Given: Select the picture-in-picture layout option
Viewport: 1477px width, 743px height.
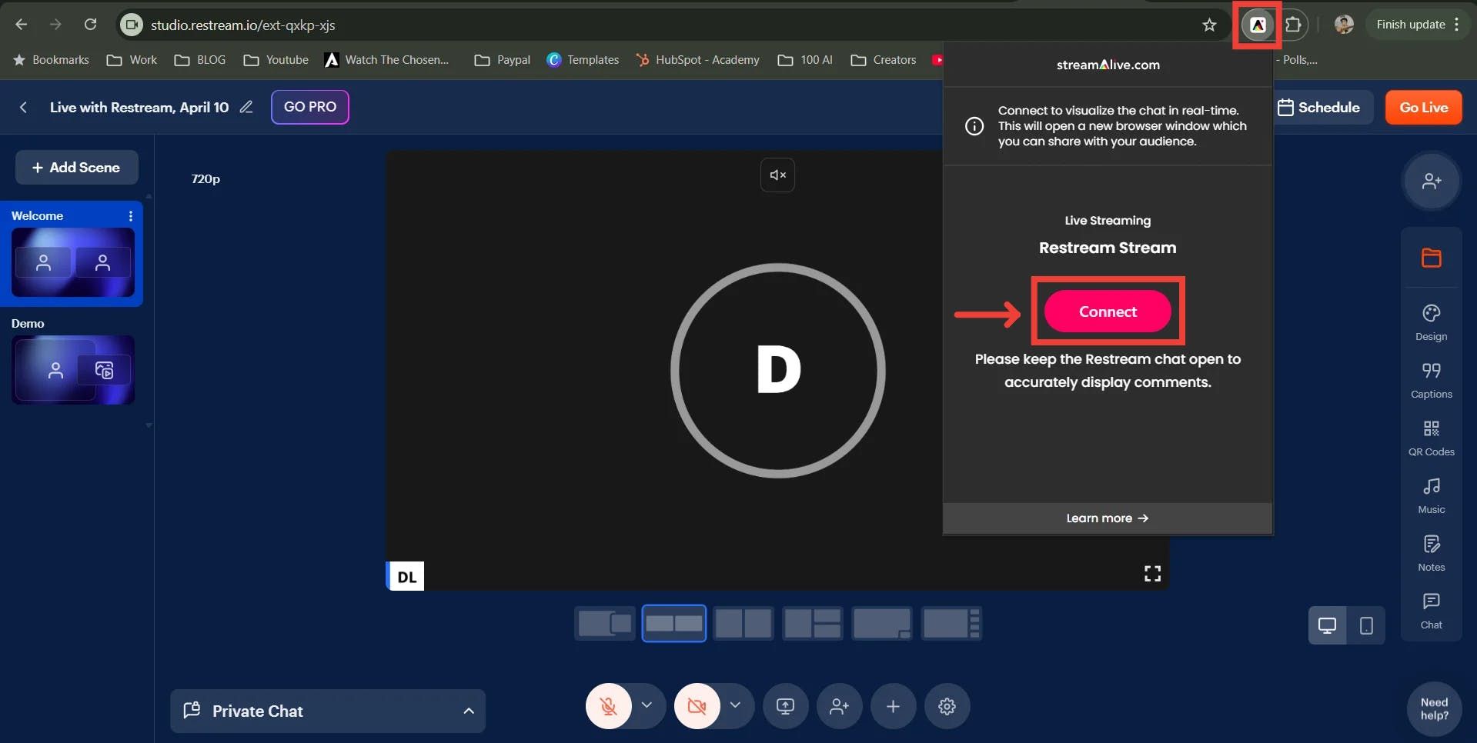Looking at the screenshot, I should click(605, 623).
